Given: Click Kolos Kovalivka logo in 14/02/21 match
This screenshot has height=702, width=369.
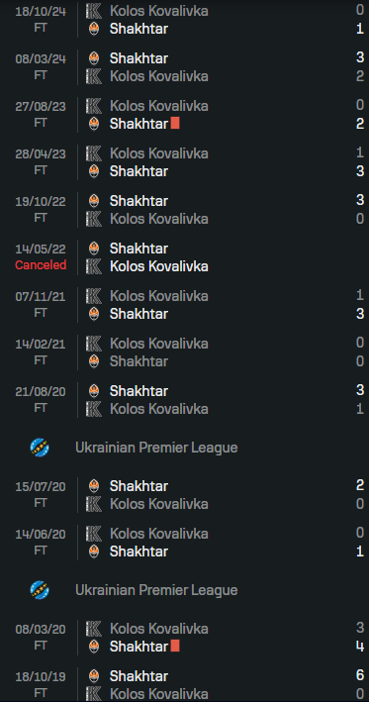Looking at the screenshot, I should pyautogui.click(x=94, y=344).
